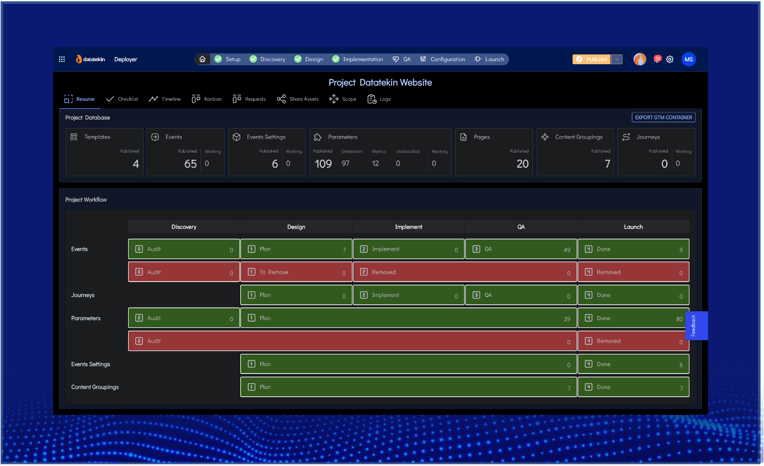Select the Checklist tab

coord(122,99)
